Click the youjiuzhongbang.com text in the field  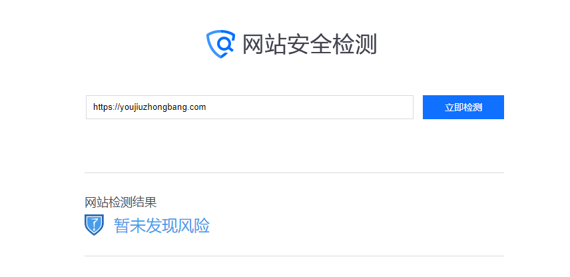[x=163, y=107]
